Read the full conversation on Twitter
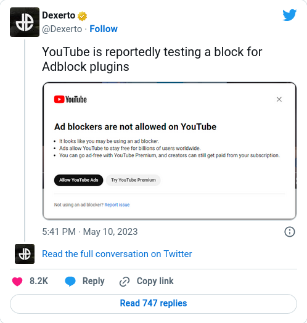 tap(117, 254)
